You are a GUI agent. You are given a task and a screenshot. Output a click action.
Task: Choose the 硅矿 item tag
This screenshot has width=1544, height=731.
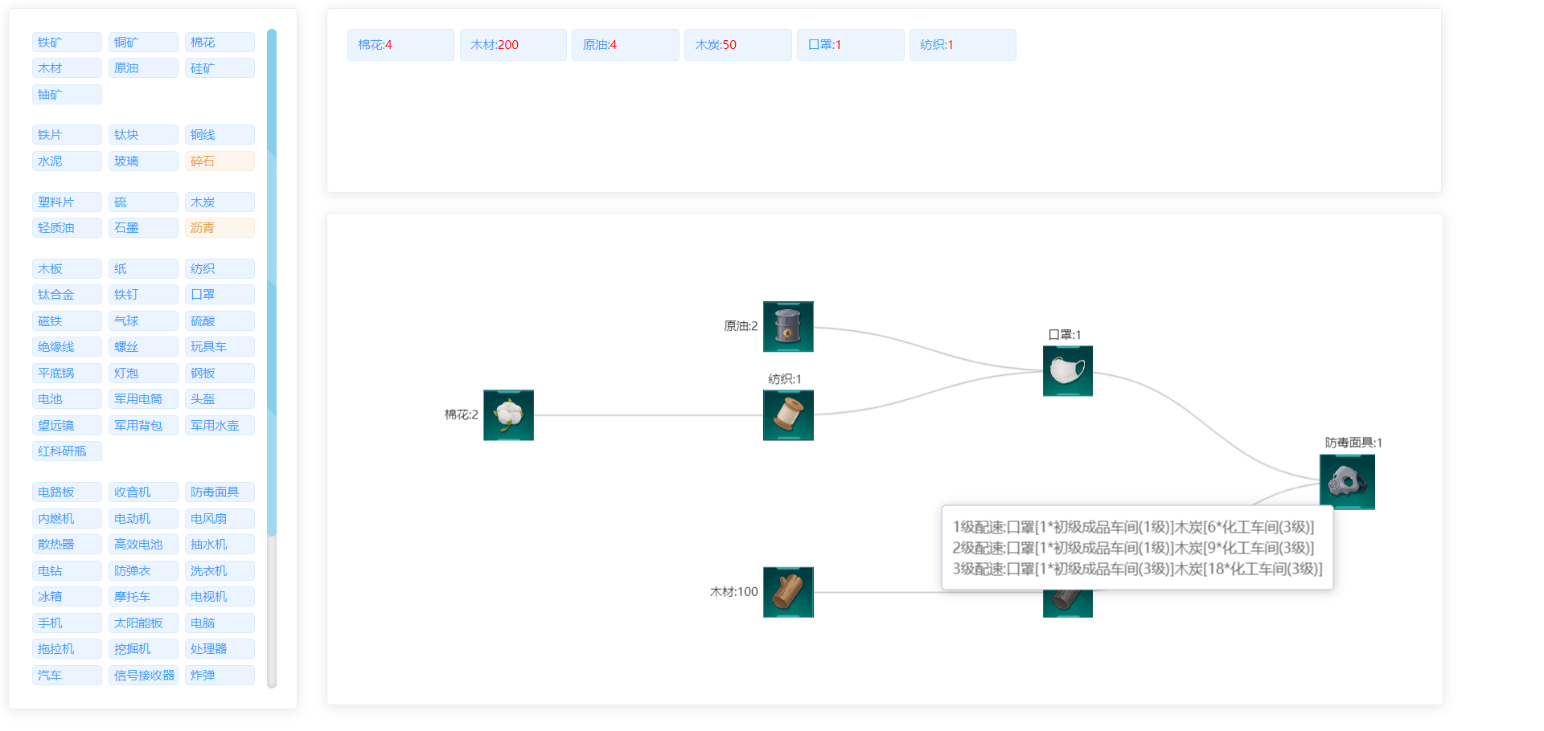(220, 68)
